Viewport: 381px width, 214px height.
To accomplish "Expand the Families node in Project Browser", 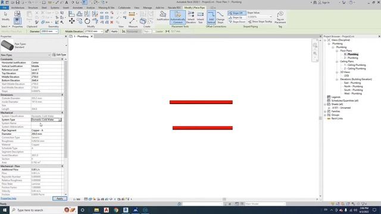I will 325,111.
